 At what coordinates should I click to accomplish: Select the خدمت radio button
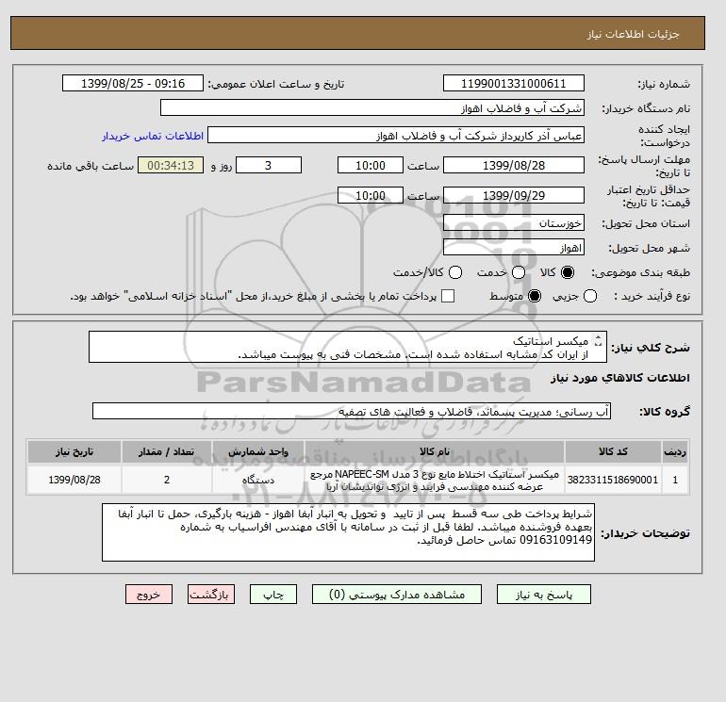pos(519,272)
